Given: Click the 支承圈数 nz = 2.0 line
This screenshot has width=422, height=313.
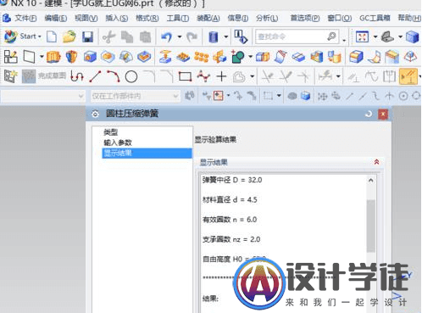Looking at the screenshot, I should point(231,239).
